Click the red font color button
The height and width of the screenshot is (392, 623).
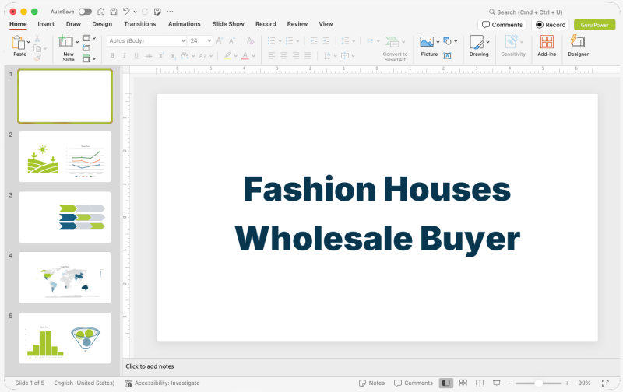[x=245, y=56]
